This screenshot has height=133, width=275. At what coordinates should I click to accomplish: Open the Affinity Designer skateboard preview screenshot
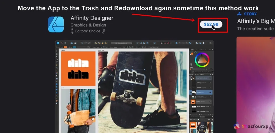[134, 87]
